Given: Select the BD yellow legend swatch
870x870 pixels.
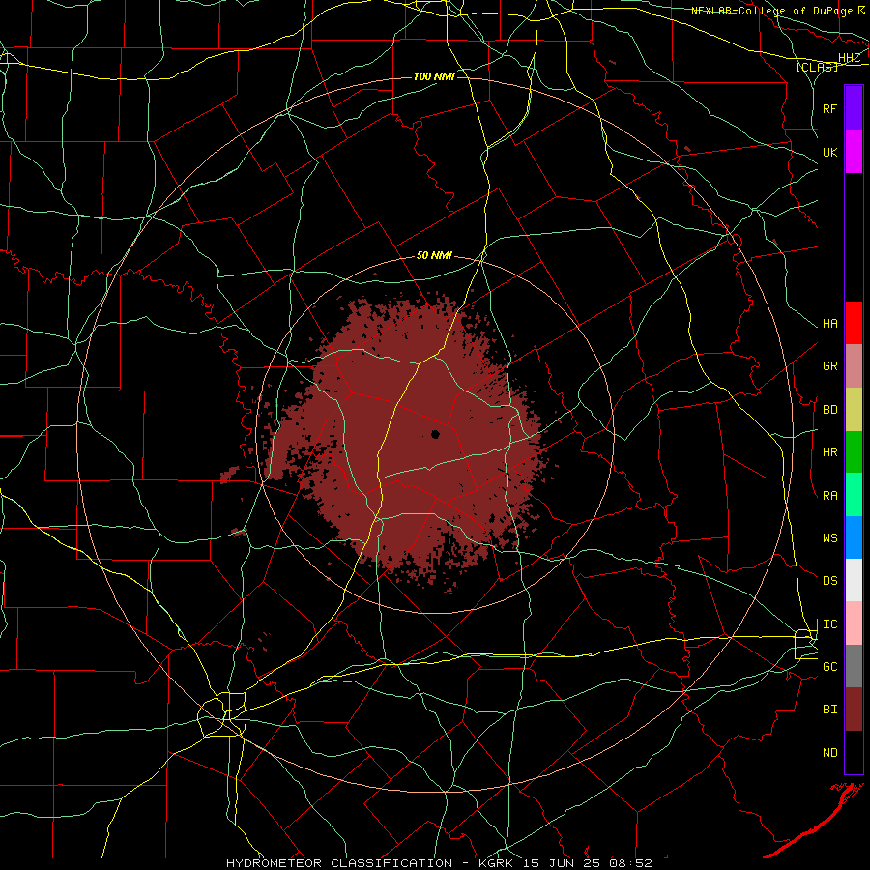Looking at the screenshot, I should pyautogui.click(x=854, y=410).
